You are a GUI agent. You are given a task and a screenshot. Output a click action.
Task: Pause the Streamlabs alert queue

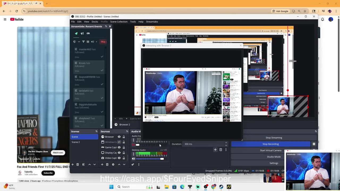(88, 42)
